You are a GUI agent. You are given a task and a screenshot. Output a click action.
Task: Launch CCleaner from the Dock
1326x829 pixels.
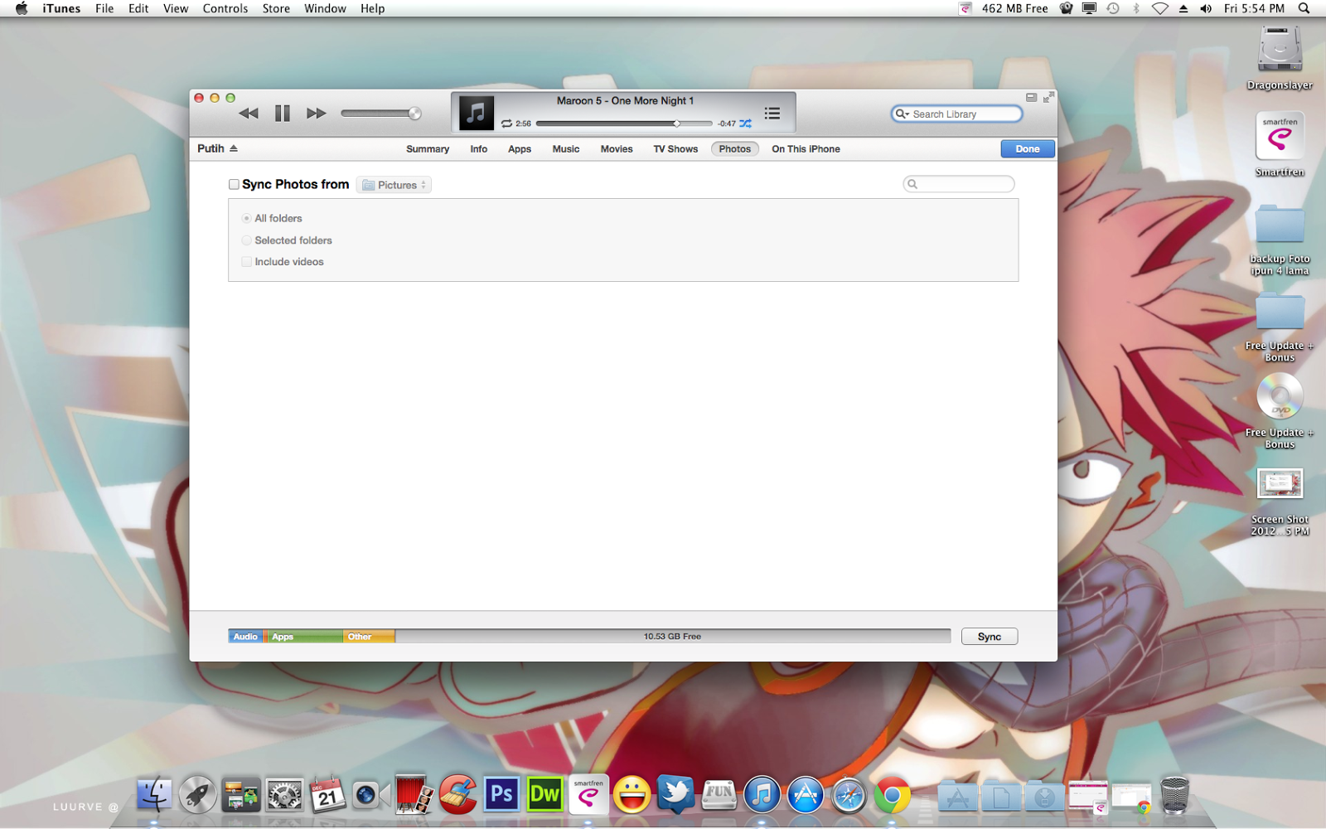(x=457, y=795)
